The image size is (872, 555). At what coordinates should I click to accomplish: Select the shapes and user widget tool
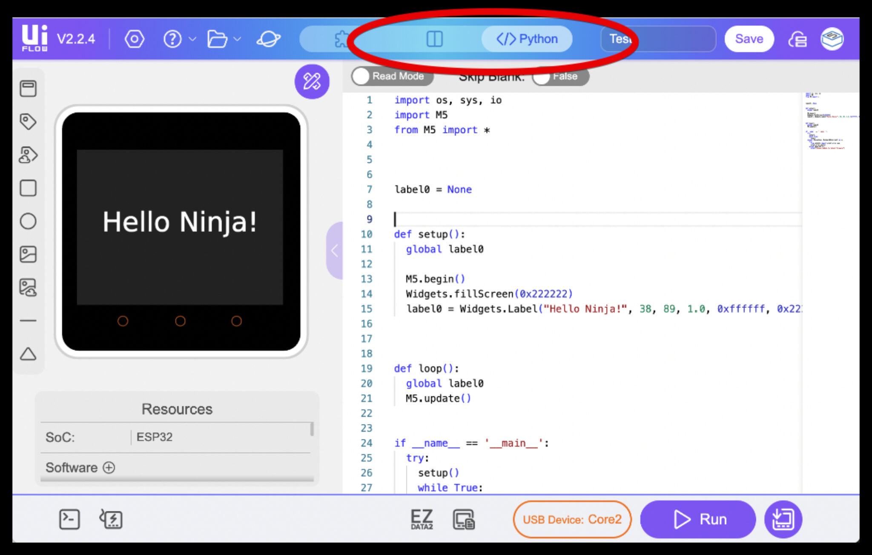pyautogui.click(x=28, y=154)
